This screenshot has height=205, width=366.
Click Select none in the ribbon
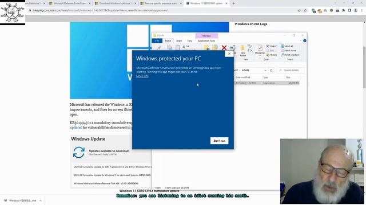pos(288,51)
